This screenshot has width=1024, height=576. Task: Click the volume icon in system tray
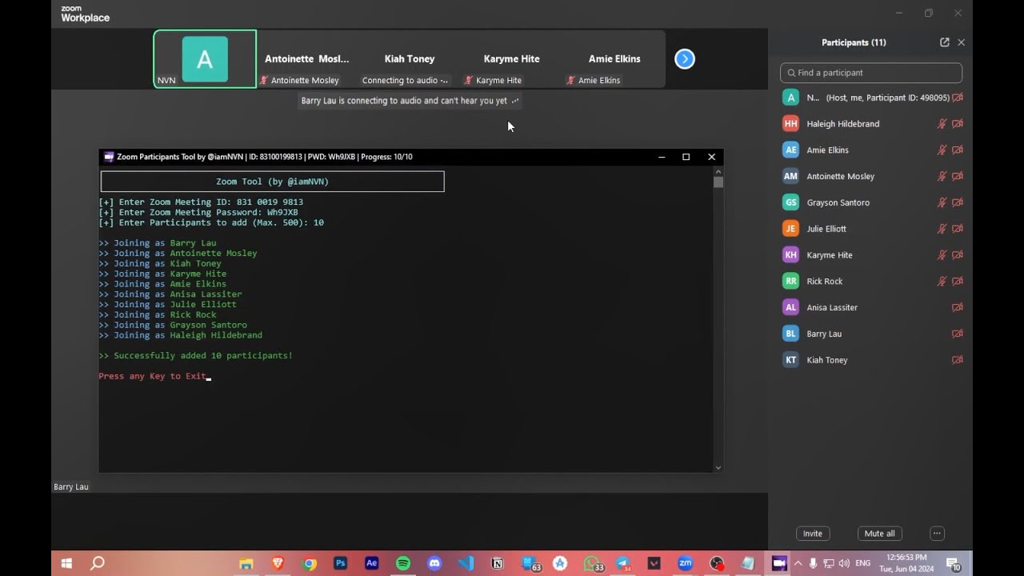pos(844,563)
